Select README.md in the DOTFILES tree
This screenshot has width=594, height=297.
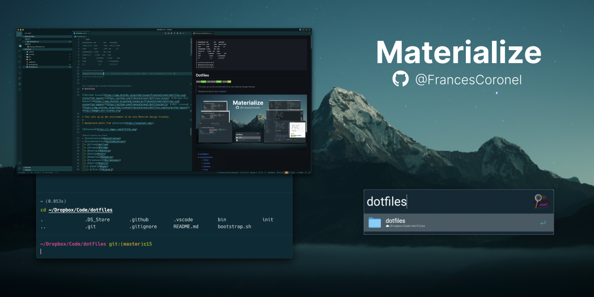coord(47,67)
